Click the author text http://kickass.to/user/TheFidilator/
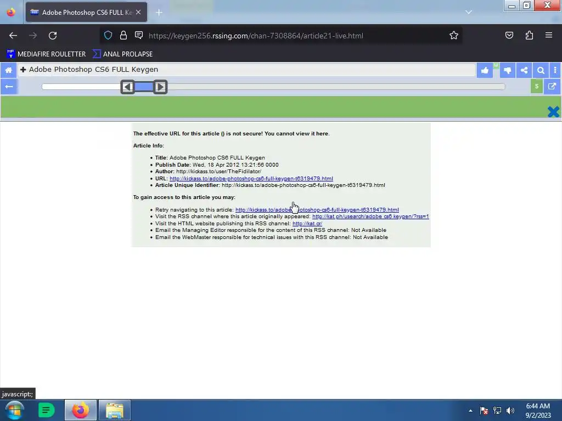 [x=218, y=172]
